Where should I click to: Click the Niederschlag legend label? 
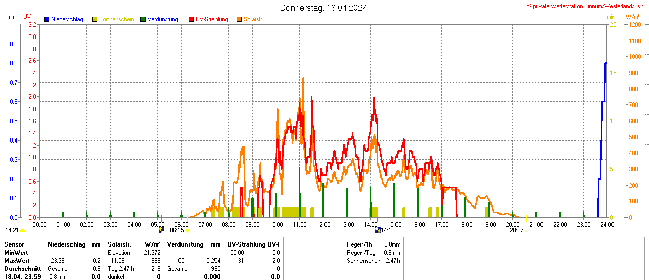(68, 19)
